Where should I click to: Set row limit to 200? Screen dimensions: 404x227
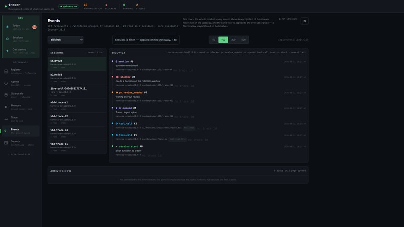click(233, 40)
